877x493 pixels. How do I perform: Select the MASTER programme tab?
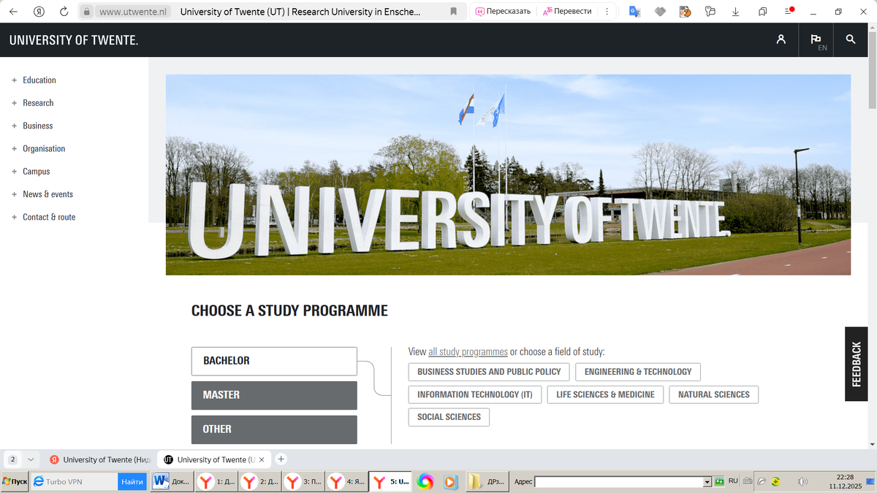274,395
